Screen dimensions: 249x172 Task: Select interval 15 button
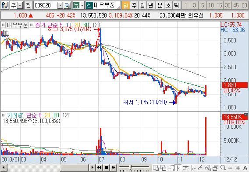pyautogui.click(x=220, y=5)
